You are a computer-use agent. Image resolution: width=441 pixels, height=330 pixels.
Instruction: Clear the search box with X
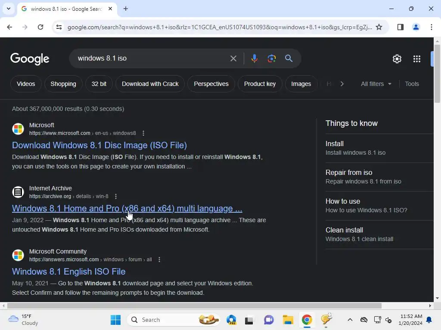coord(233,58)
